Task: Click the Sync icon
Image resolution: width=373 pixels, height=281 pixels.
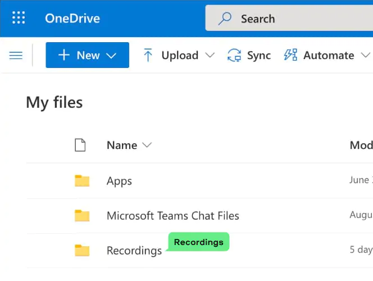Action: pyautogui.click(x=234, y=55)
